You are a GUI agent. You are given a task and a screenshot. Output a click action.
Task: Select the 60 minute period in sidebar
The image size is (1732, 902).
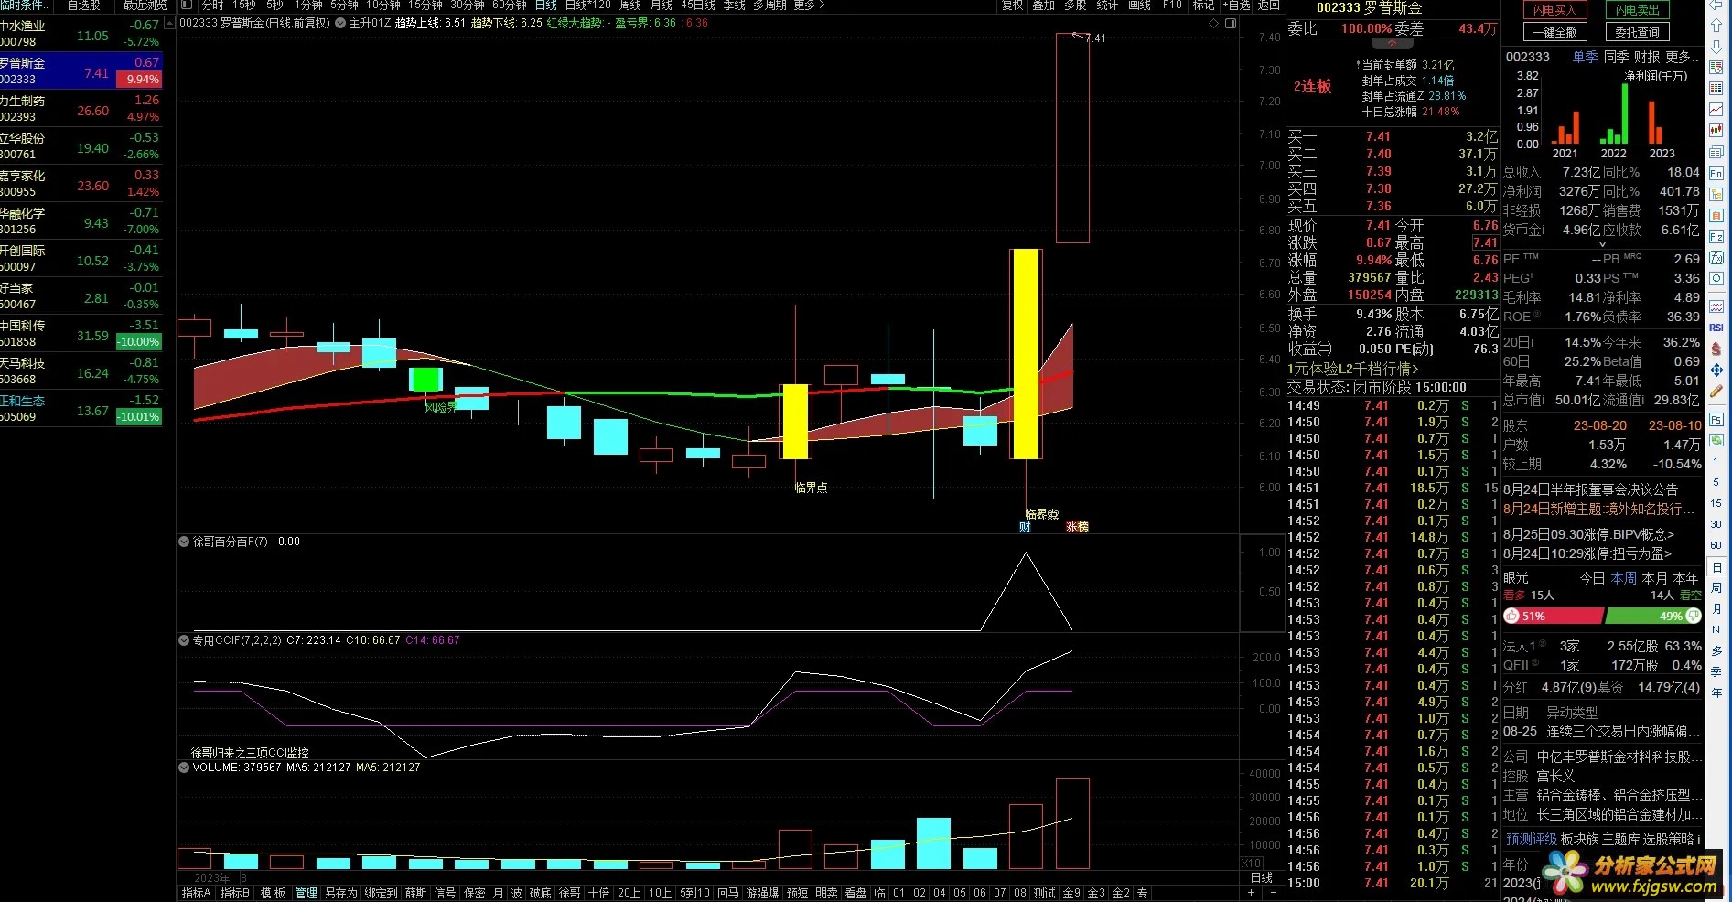(1716, 545)
